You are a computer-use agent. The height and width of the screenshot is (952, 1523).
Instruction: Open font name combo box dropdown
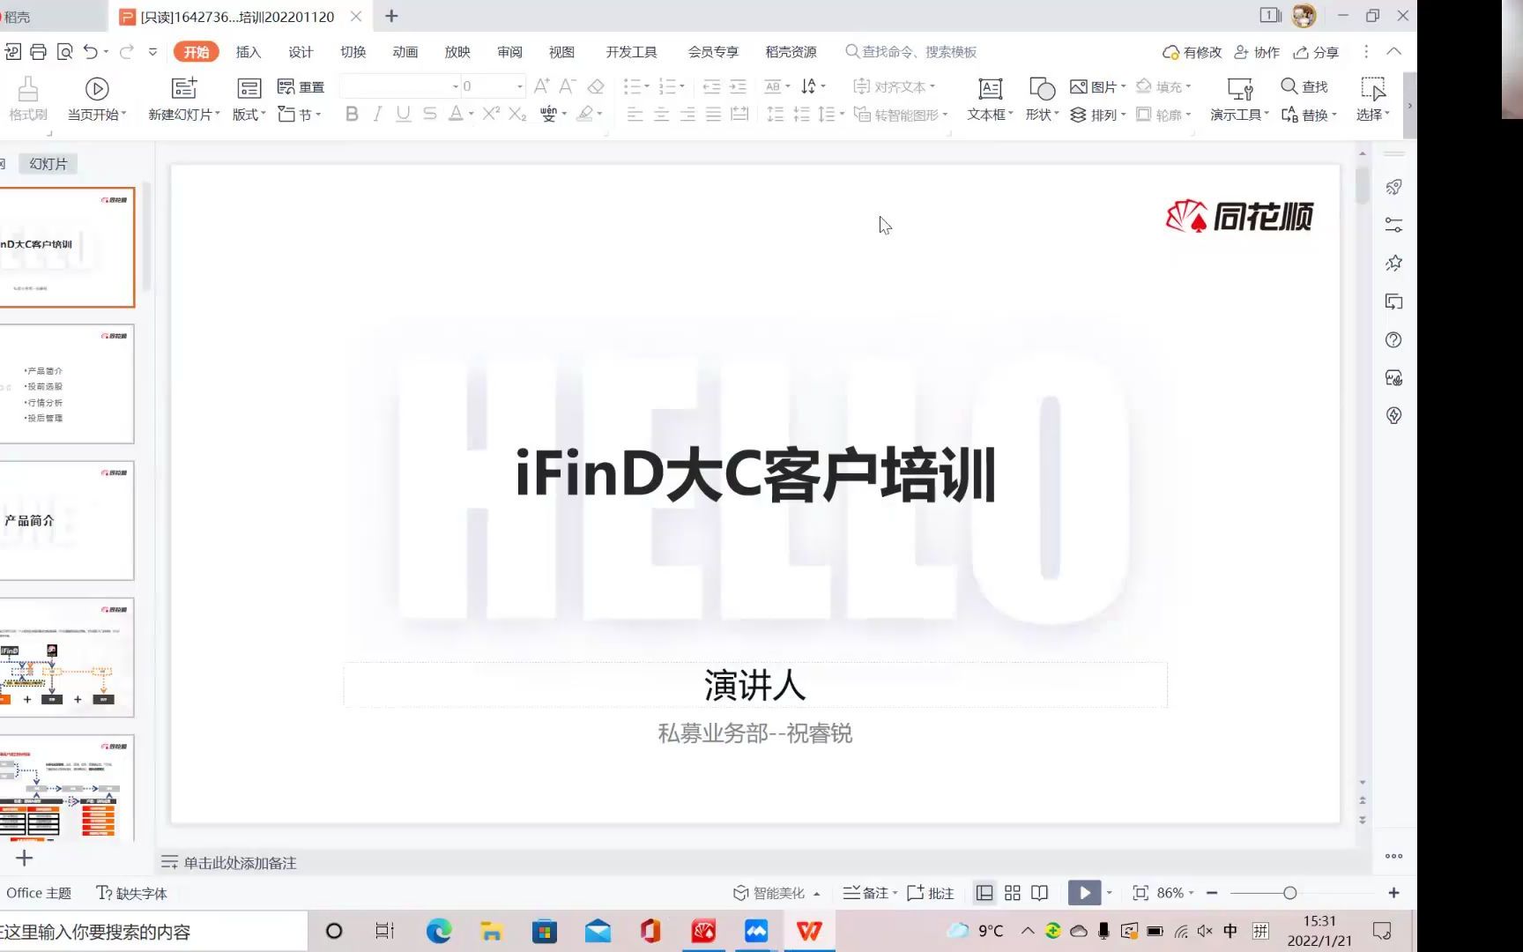pyautogui.click(x=456, y=86)
